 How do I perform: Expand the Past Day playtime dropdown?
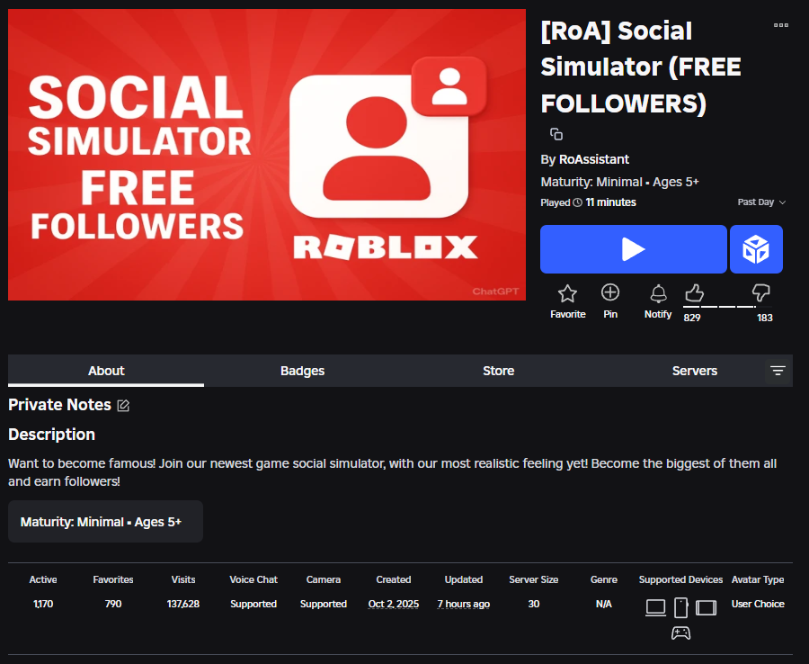pos(761,202)
